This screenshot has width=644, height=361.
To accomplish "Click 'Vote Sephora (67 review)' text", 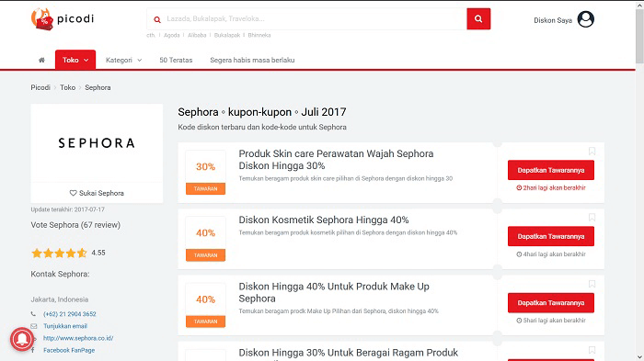I will coord(75,225).
